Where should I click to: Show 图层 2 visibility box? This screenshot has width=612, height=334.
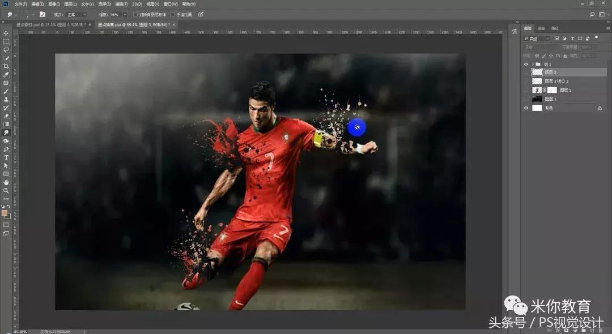(x=526, y=90)
